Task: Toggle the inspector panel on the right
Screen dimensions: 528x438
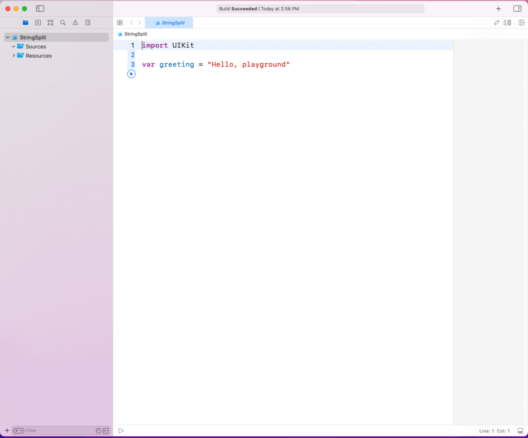Action: [x=517, y=9]
